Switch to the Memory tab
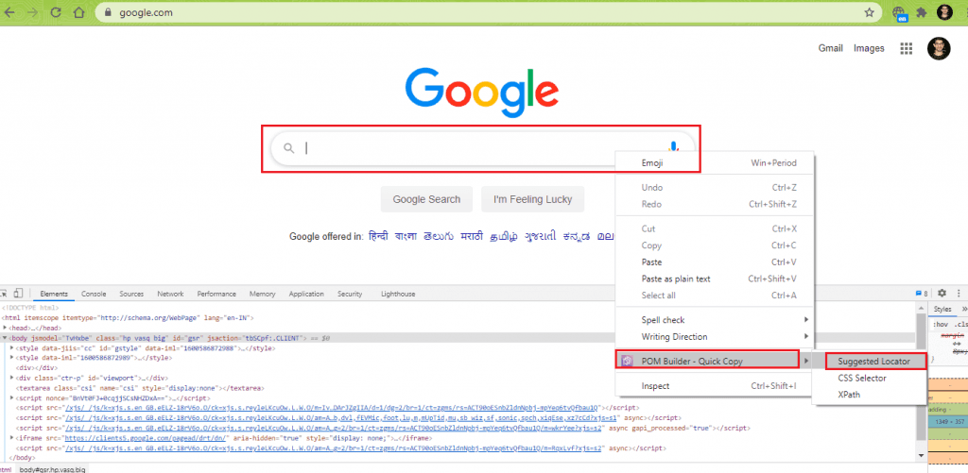Screen dimensions: 968x473 pos(263,295)
